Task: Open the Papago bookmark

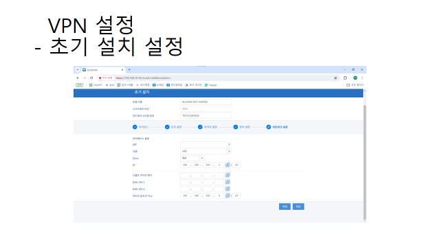Action: 211,85
